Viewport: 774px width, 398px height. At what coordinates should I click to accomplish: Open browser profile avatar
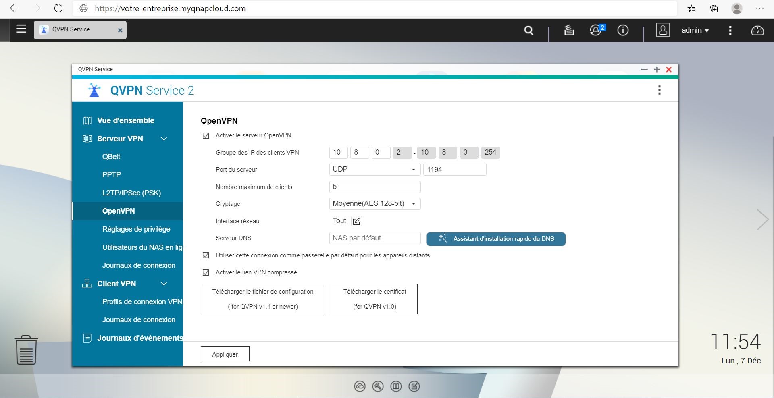coord(737,8)
